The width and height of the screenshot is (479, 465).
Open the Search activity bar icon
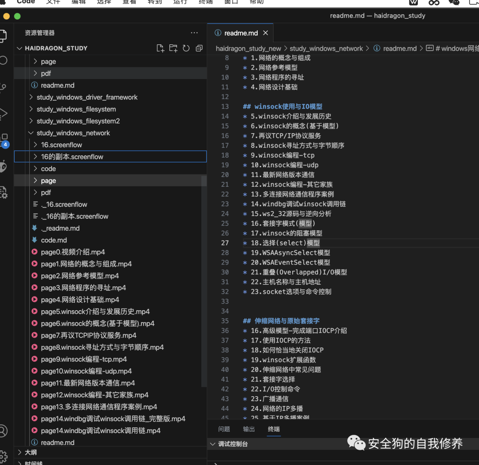(4, 60)
